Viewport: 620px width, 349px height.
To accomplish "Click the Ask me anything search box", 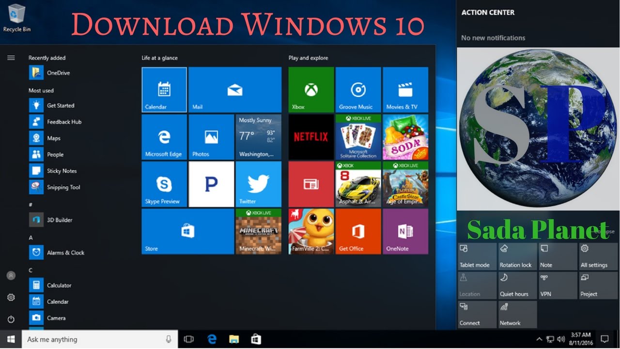I will [x=99, y=339].
